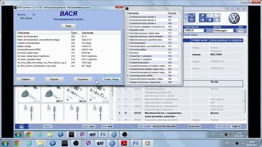Open the Журнал button

pyautogui.click(x=54, y=79)
